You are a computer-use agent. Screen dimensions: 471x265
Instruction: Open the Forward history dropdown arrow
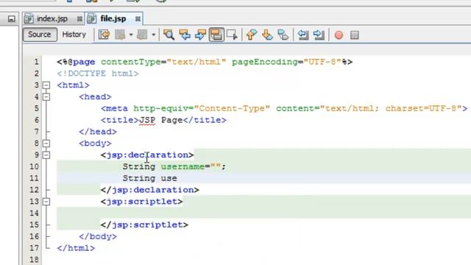(154, 35)
